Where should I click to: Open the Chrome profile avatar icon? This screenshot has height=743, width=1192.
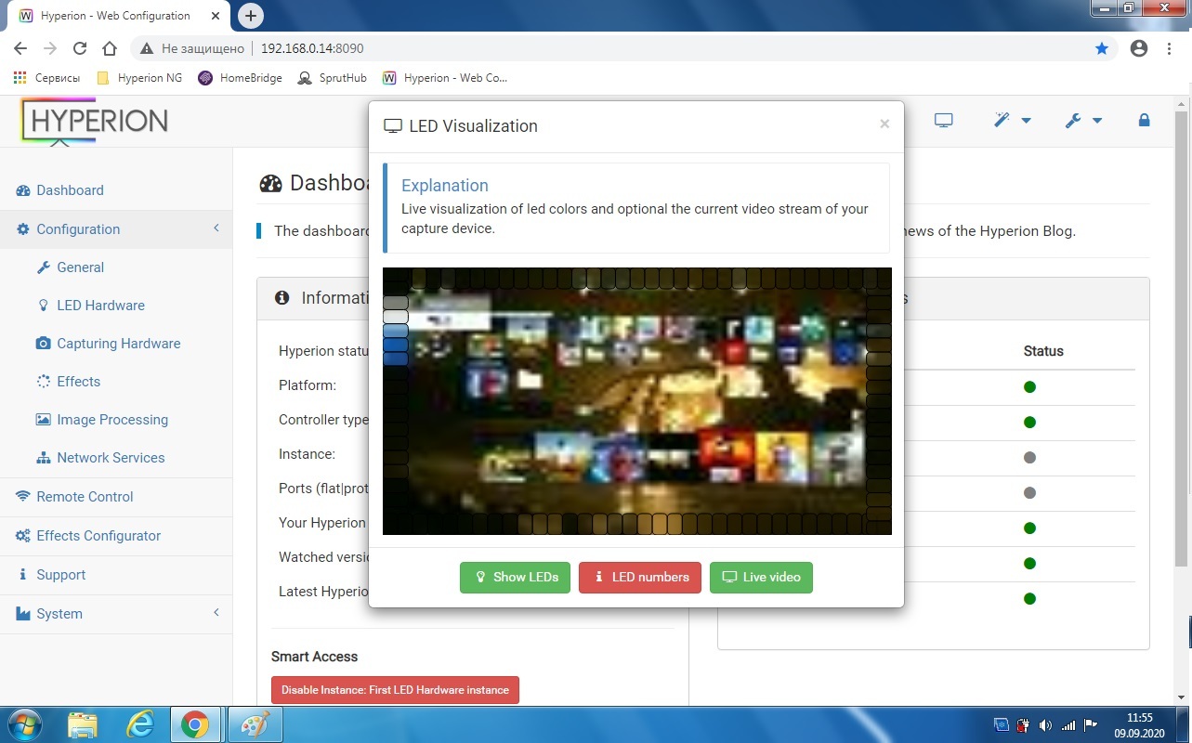click(1139, 48)
